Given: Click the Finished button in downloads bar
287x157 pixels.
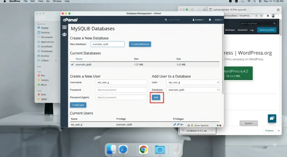Looking at the screenshot, I should [269, 131].
